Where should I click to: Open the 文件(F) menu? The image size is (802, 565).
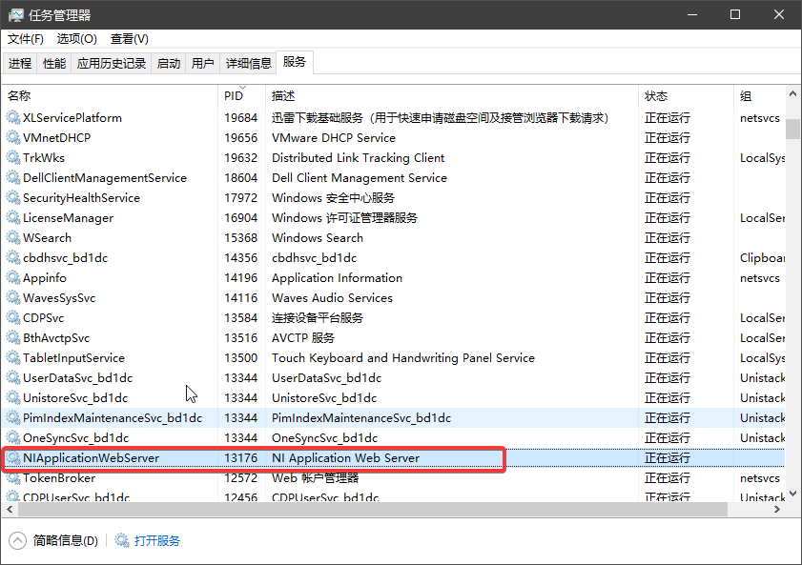(26, 39)
